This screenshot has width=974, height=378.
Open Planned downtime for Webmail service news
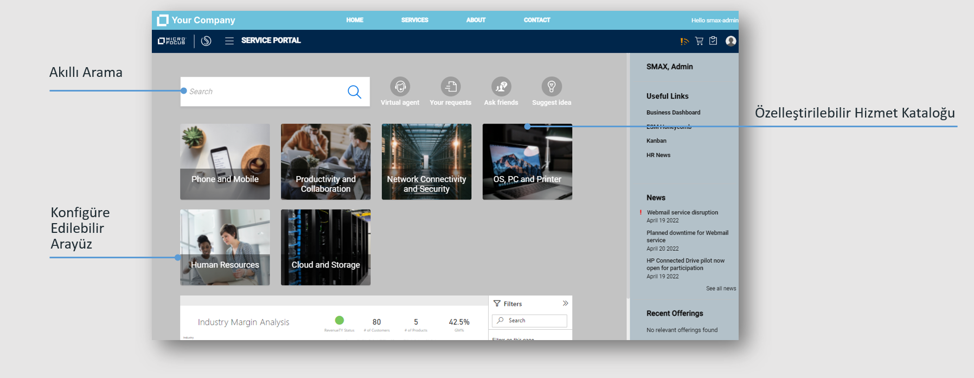(687, 237)
